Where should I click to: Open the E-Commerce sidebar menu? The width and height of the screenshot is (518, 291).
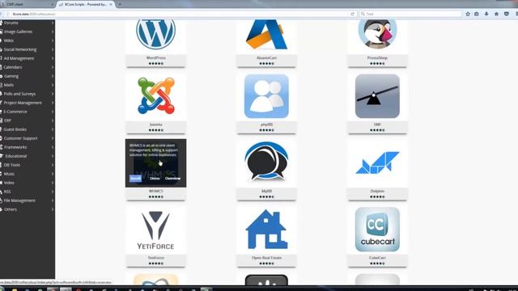pyautogui.click(x=28, y=112)
